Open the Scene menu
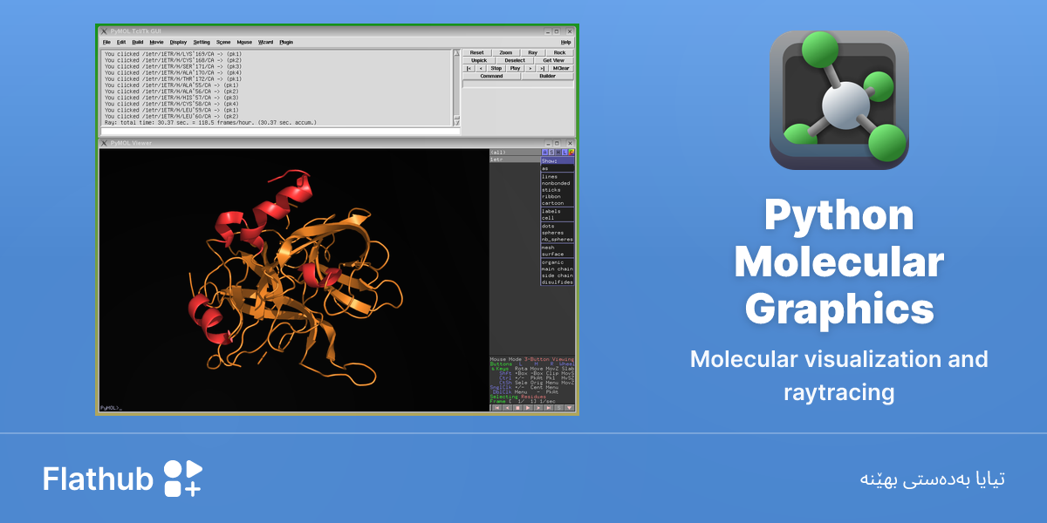Image resolution: width=1047 pixels, height=523 pixels. [223, 42]
